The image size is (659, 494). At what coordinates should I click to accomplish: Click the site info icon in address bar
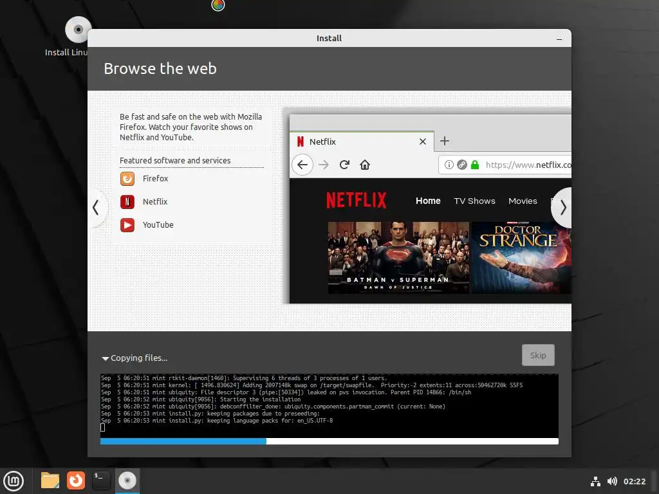click(x=449, y=165)
